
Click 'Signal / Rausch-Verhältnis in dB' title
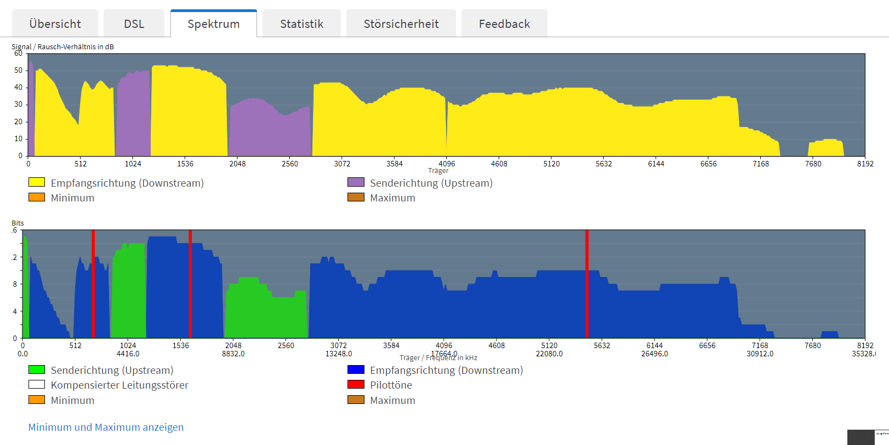click(x=62, y=47)
